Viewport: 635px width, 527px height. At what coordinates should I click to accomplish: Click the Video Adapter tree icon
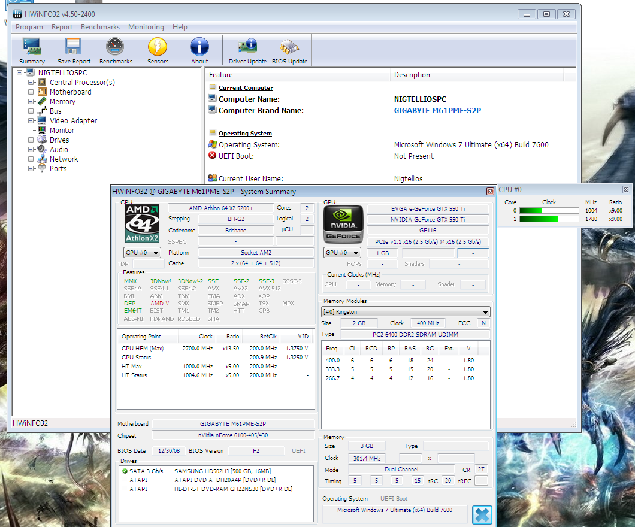(42, 120)
